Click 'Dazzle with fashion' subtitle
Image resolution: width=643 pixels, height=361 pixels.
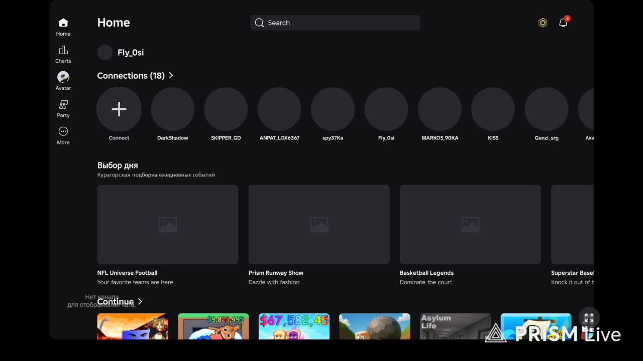[x=274, y=282]
